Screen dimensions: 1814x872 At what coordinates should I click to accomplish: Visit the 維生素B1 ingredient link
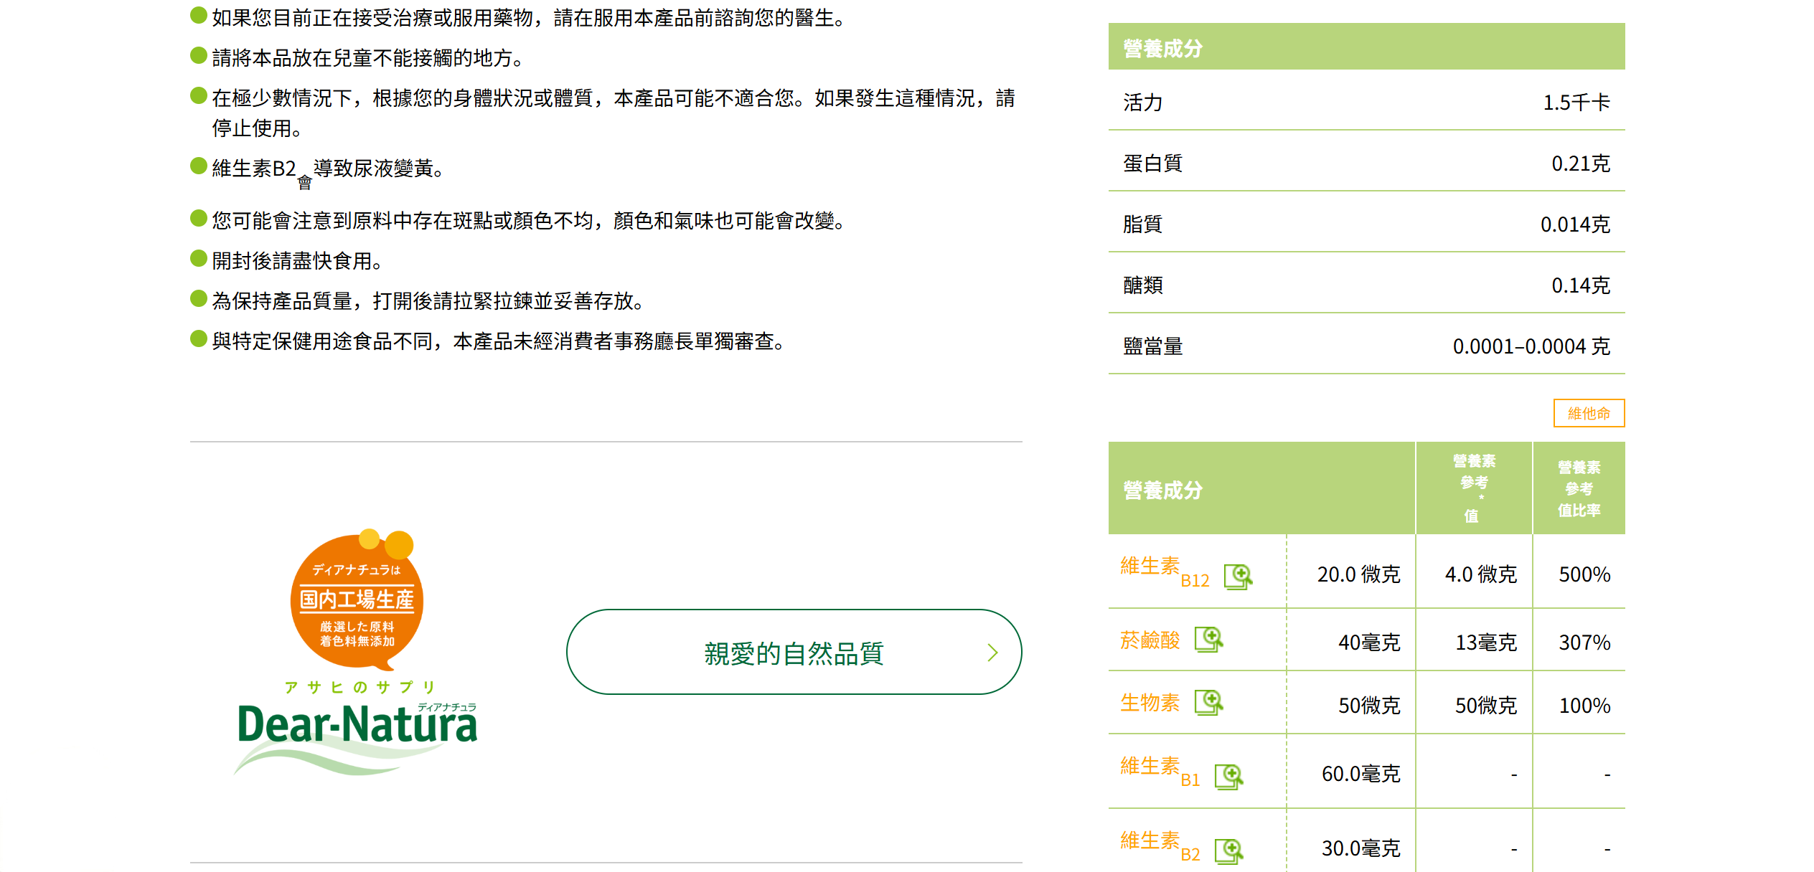(x=1160, y=770)
